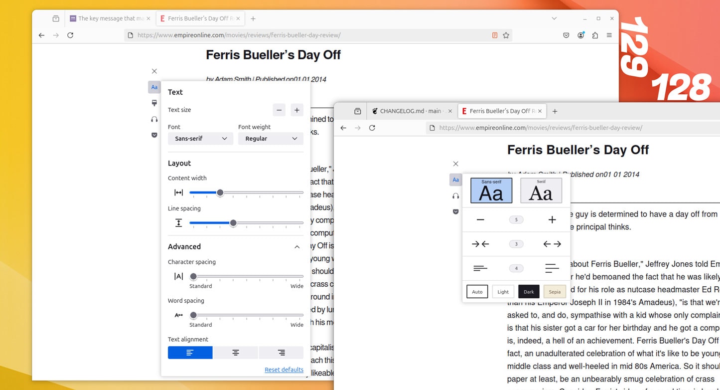The image size is (720, 390).
Task: Select center text alignment
Action: pyautogui.click(x=236, y=353)
